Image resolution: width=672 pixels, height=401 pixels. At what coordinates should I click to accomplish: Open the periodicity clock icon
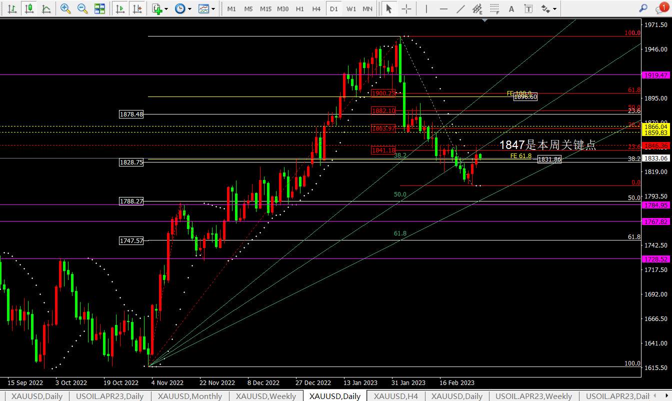(180, 8)
